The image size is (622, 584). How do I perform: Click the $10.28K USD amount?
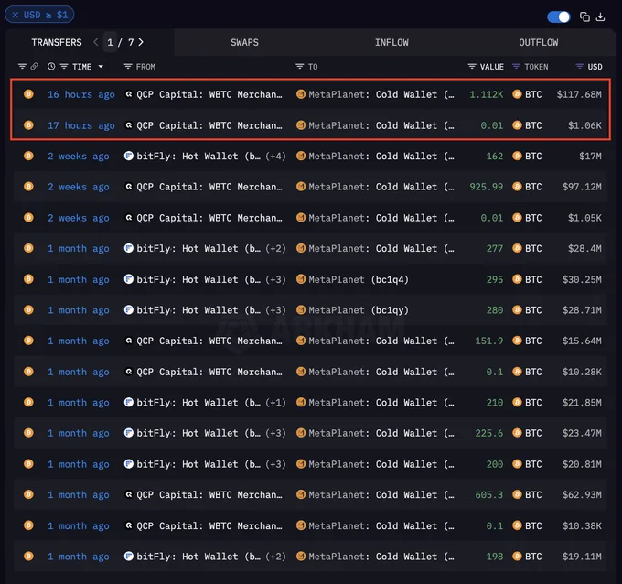click(x=582, y=372)
